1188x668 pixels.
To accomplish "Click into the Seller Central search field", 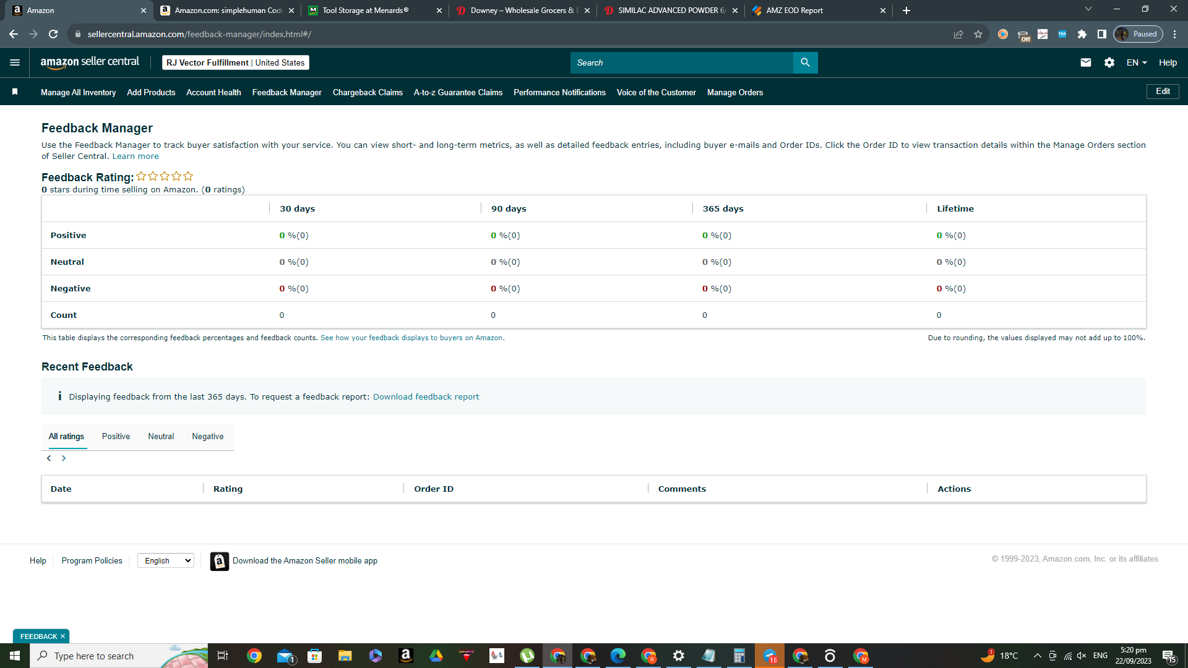I will coord(681,62).
